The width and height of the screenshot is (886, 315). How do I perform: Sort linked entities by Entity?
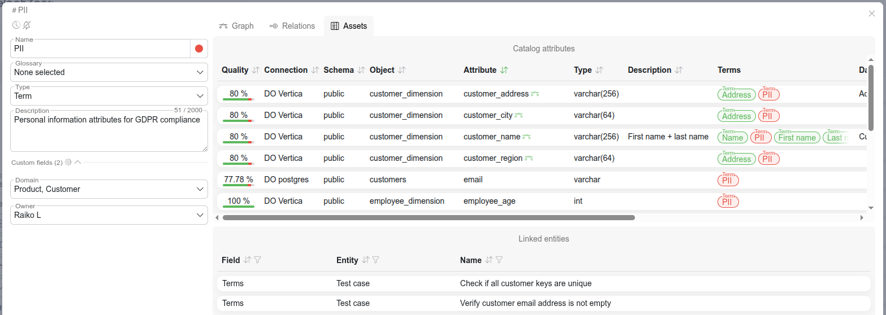coord(365,260)
